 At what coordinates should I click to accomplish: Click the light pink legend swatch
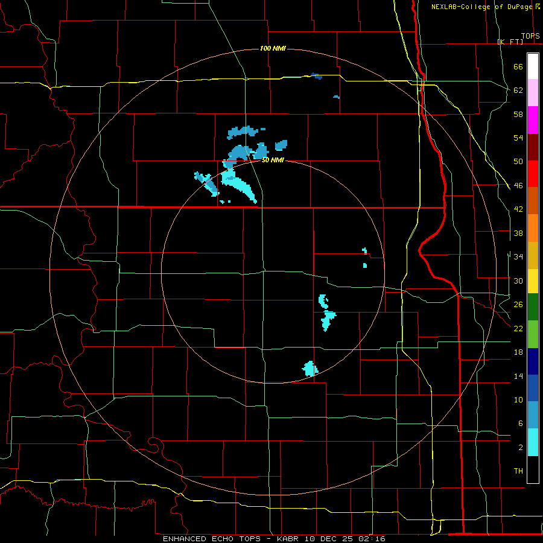click(x=533, y=93)
